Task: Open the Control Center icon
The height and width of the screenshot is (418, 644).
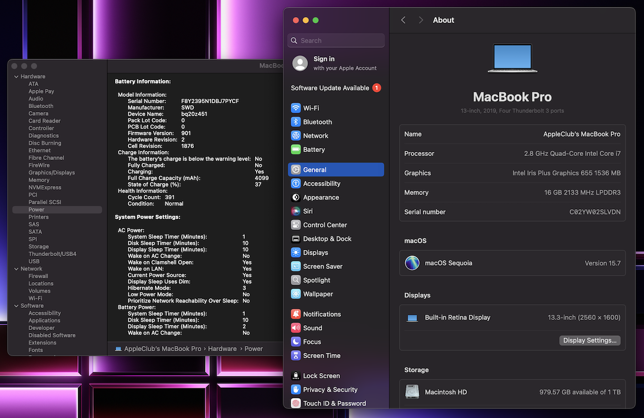Action: coord(296,225)
